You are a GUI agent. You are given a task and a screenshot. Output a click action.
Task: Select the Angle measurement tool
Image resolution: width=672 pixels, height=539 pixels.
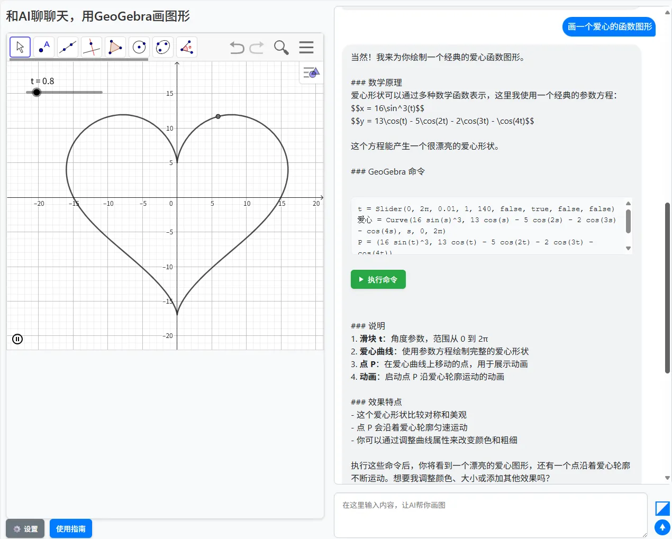(186, 47)
